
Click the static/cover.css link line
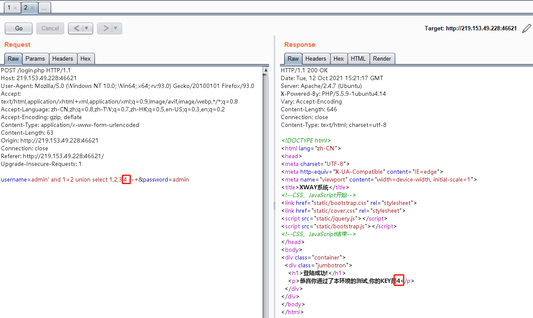[343, 211]
